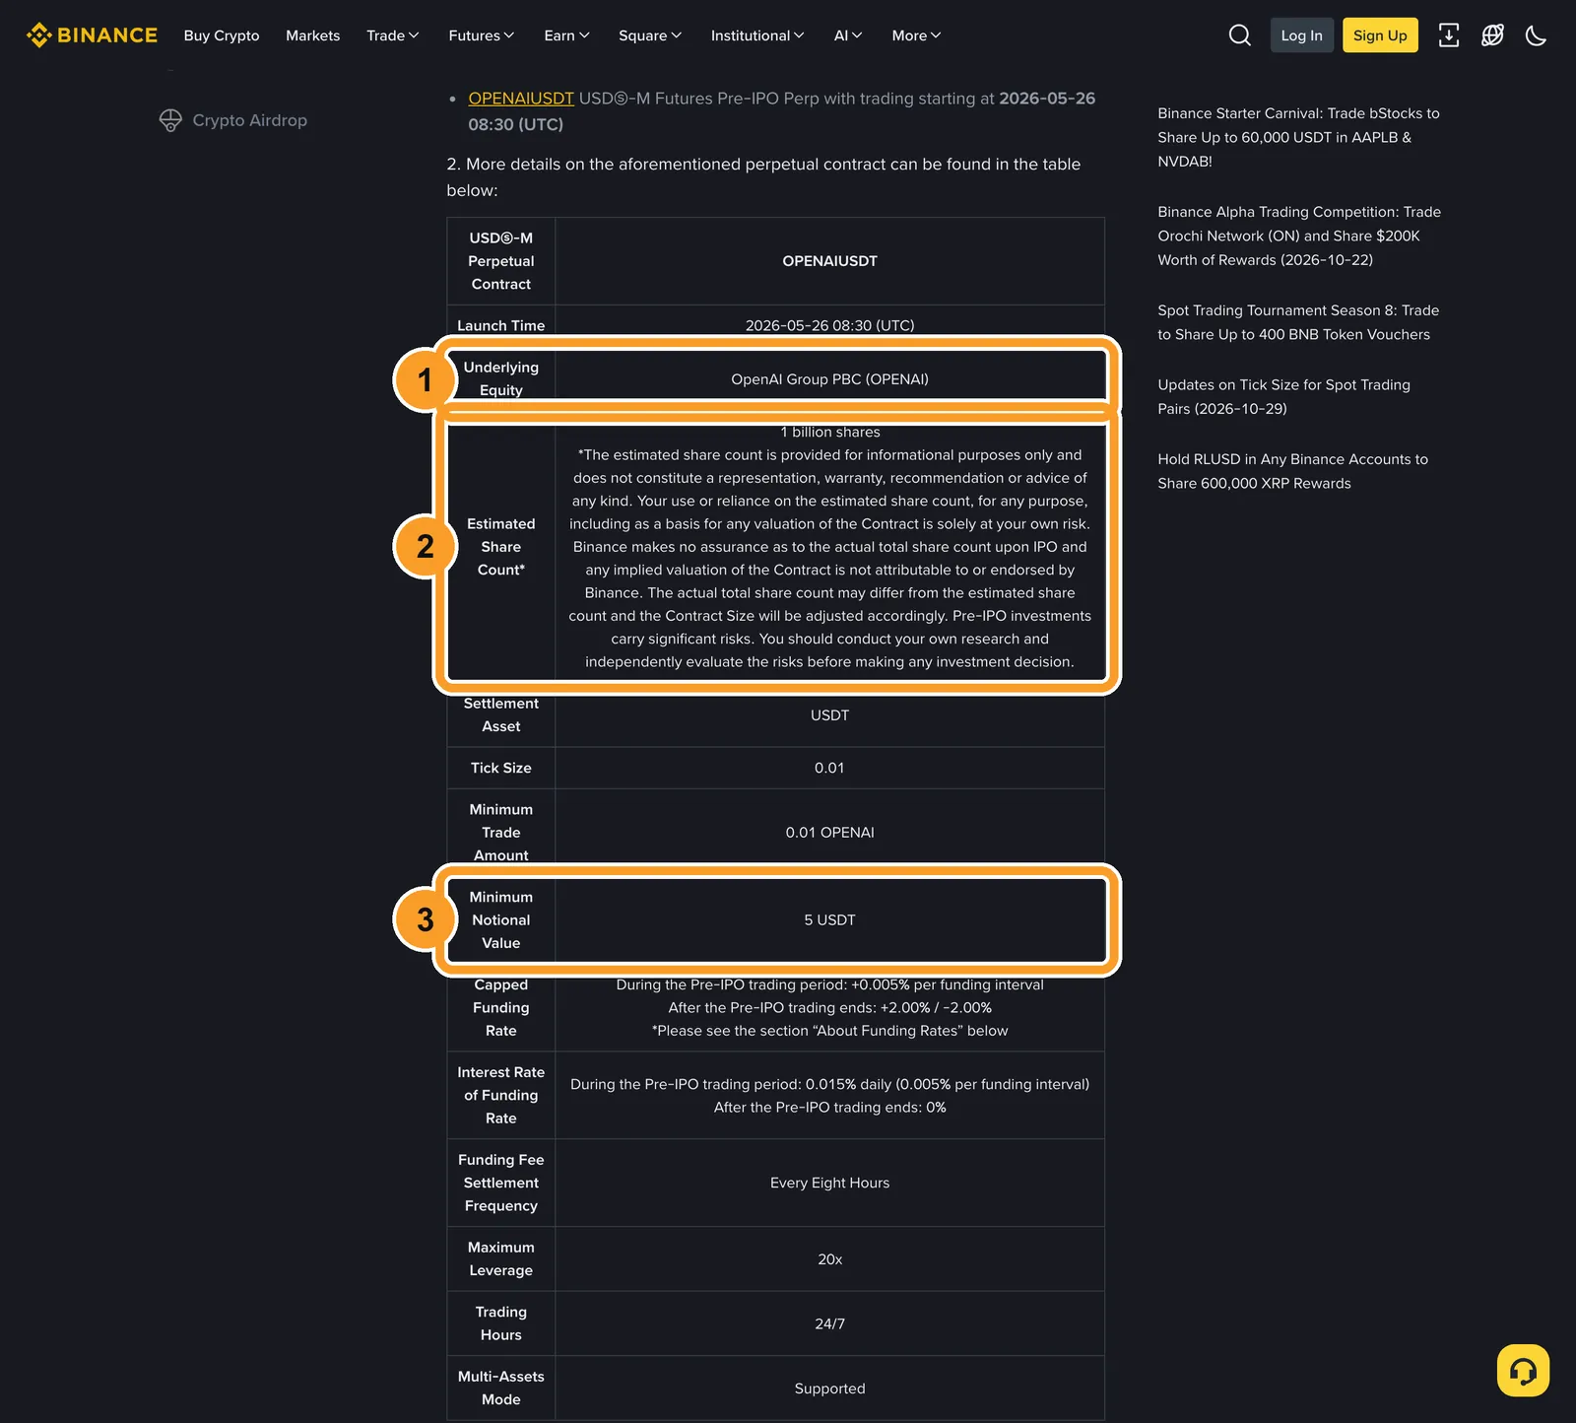
Task: Click the Crypto Airdrop parachute icon
Action: [x=170, y=120]
